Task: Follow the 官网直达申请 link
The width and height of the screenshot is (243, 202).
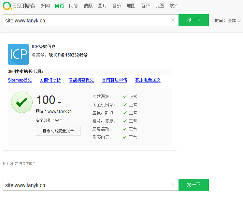Action: (114, 80)
